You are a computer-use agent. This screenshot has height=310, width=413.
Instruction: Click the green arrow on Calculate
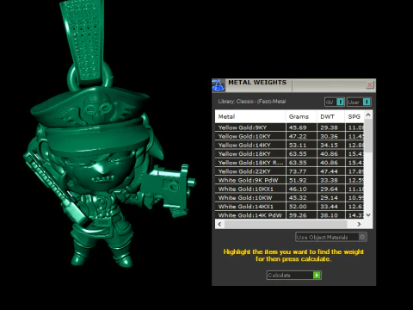[x=317, y=276]
